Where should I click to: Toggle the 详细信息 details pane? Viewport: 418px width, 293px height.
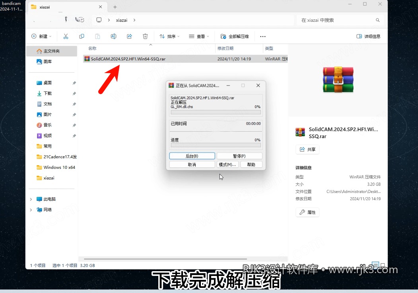click(x=368, y=37)
